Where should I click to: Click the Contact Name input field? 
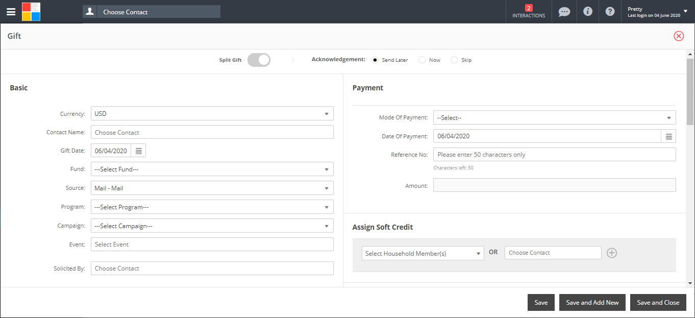212,132
